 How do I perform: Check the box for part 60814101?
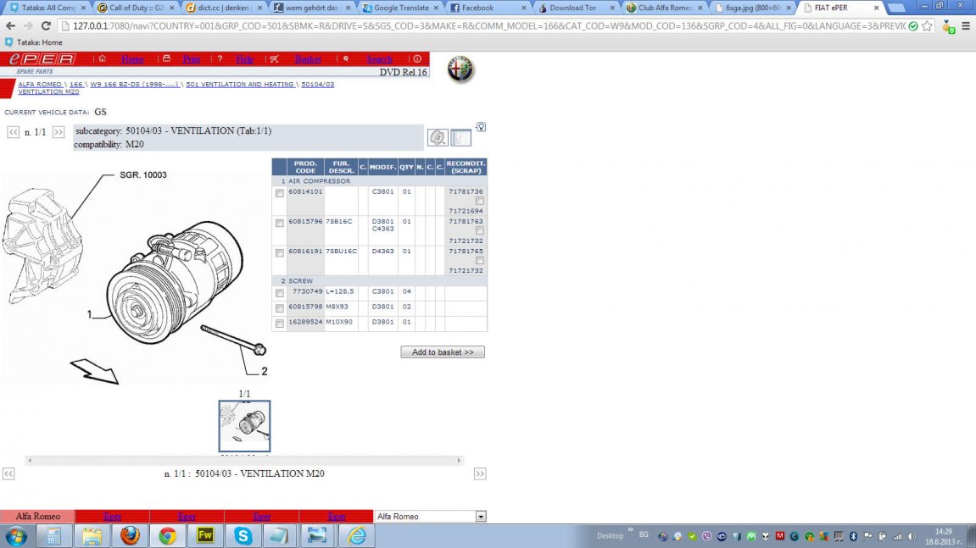tap(280, 194)
